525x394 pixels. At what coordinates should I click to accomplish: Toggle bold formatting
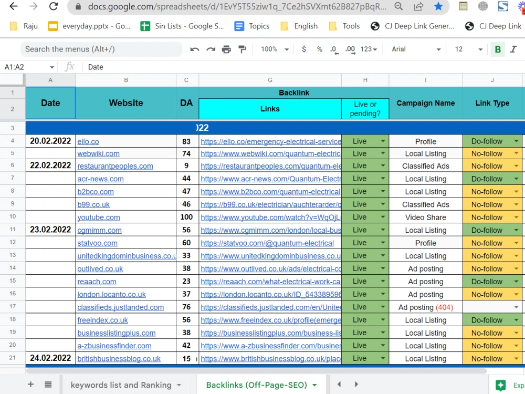pos(498,49)
